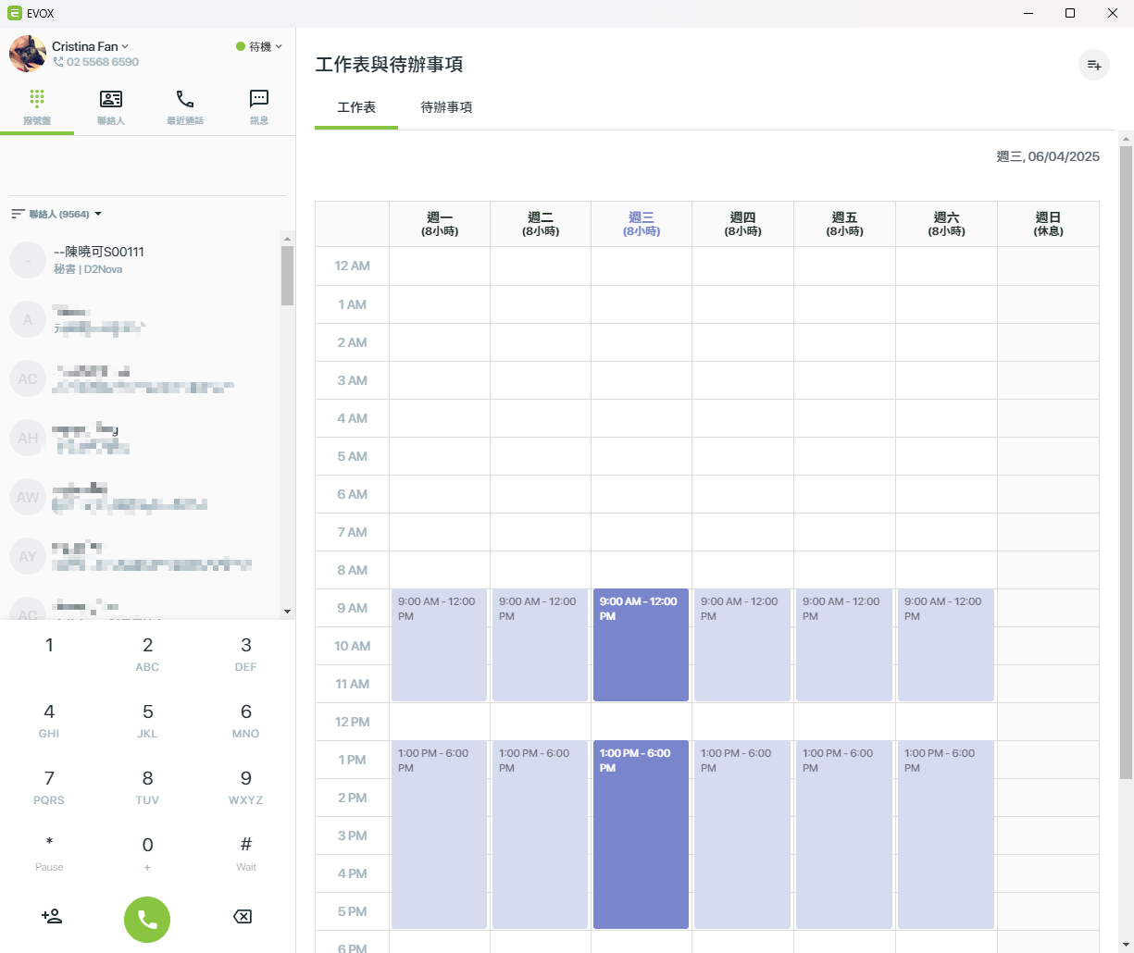
Task: Select the highlighted 週三 column header
Action: point(642,224)
